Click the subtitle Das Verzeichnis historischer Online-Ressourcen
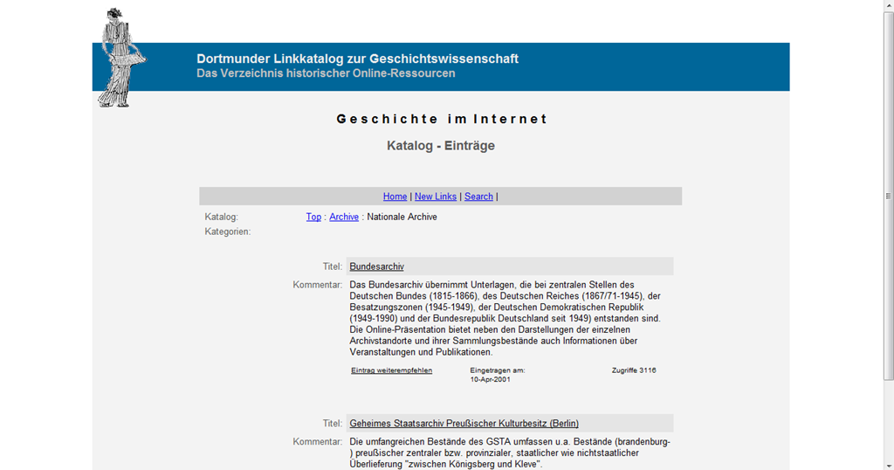894x470 pixels. coord(326,73)
